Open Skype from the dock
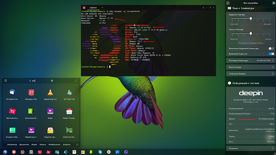276x155 pixels. pos(100,152)
